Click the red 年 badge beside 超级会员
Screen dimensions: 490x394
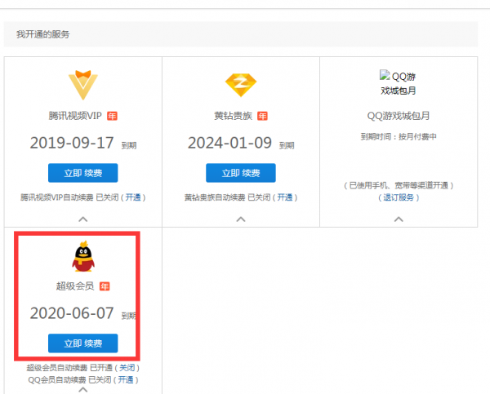105,286
